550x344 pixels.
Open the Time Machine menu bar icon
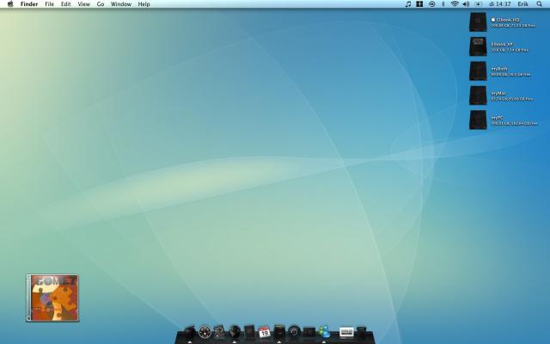pos(431,3)
